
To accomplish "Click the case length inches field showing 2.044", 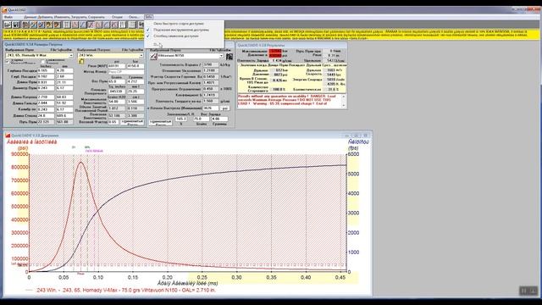I will click(x=46, y=103).
